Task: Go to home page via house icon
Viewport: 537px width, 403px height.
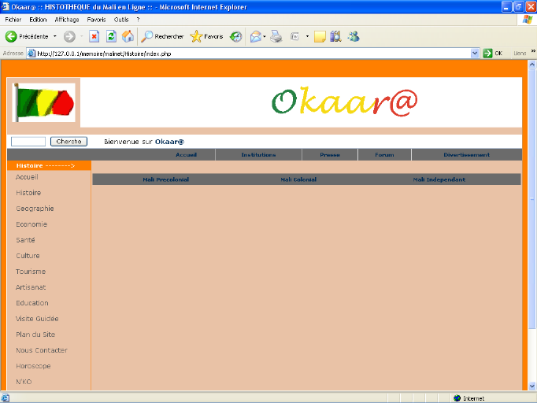Action: (x=128, y=36)
